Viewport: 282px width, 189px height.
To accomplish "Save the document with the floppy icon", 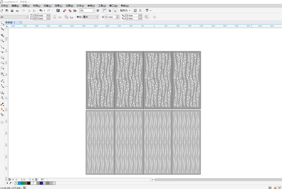I will [12, 10].
